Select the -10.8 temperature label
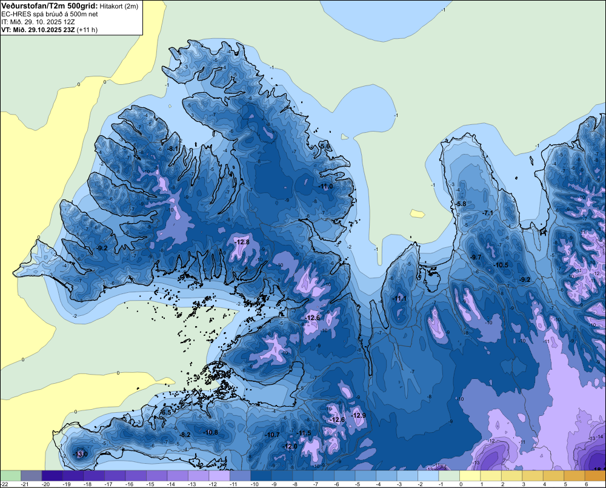The image size is (606, 488). click(x=211, y=432)
